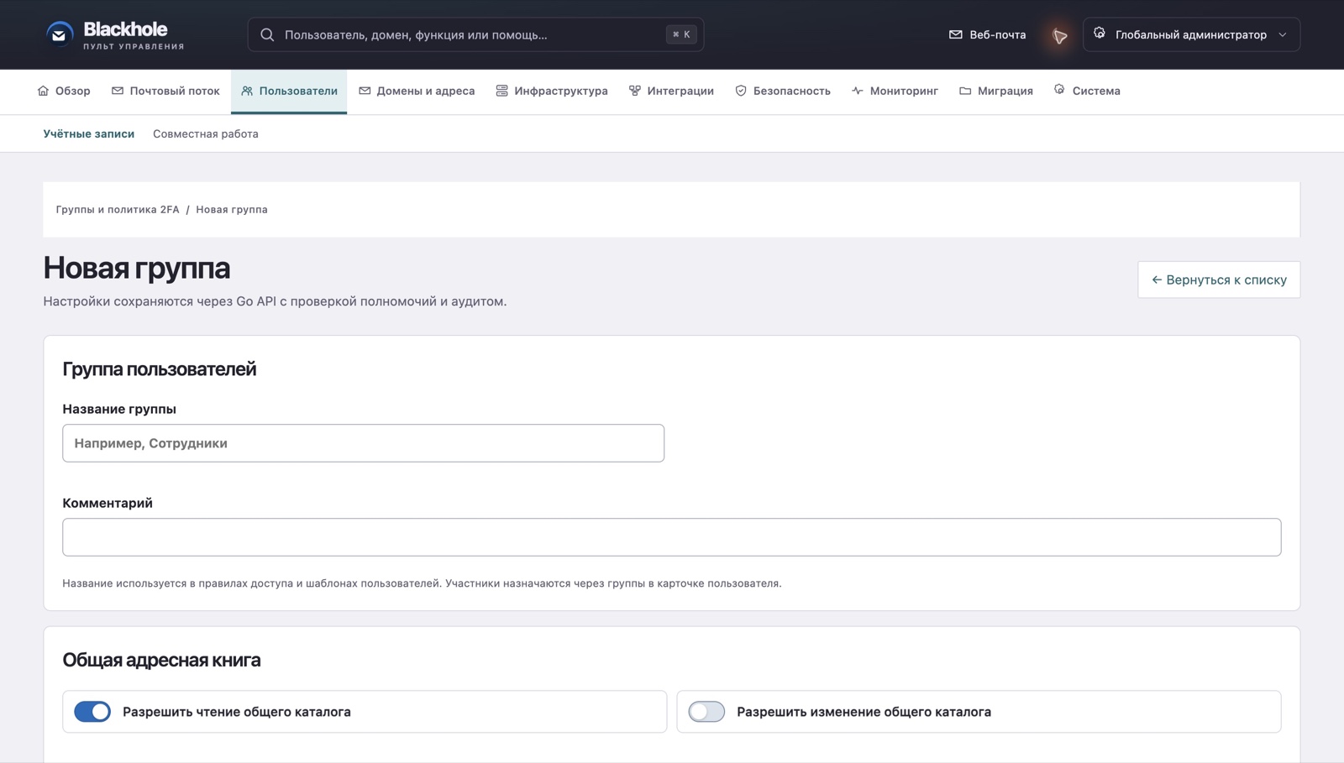Click the glowing cursor icon in header
This screenshot has width=1344, height=763.
1060,35
